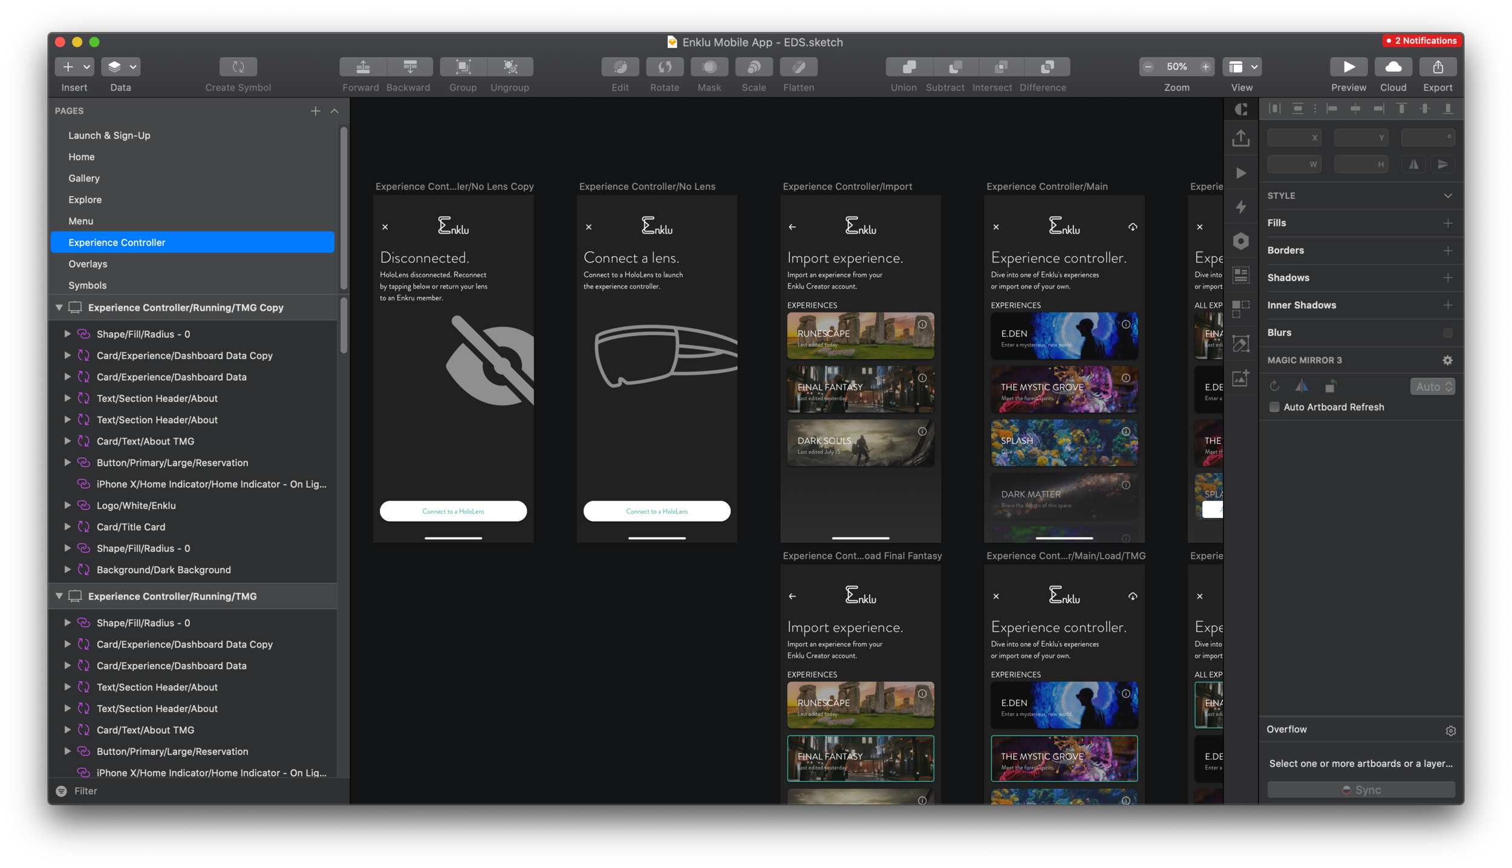Open Overflow settings gear
The width and height of the screenshot is (1512, 868).
coord(1450,731)
